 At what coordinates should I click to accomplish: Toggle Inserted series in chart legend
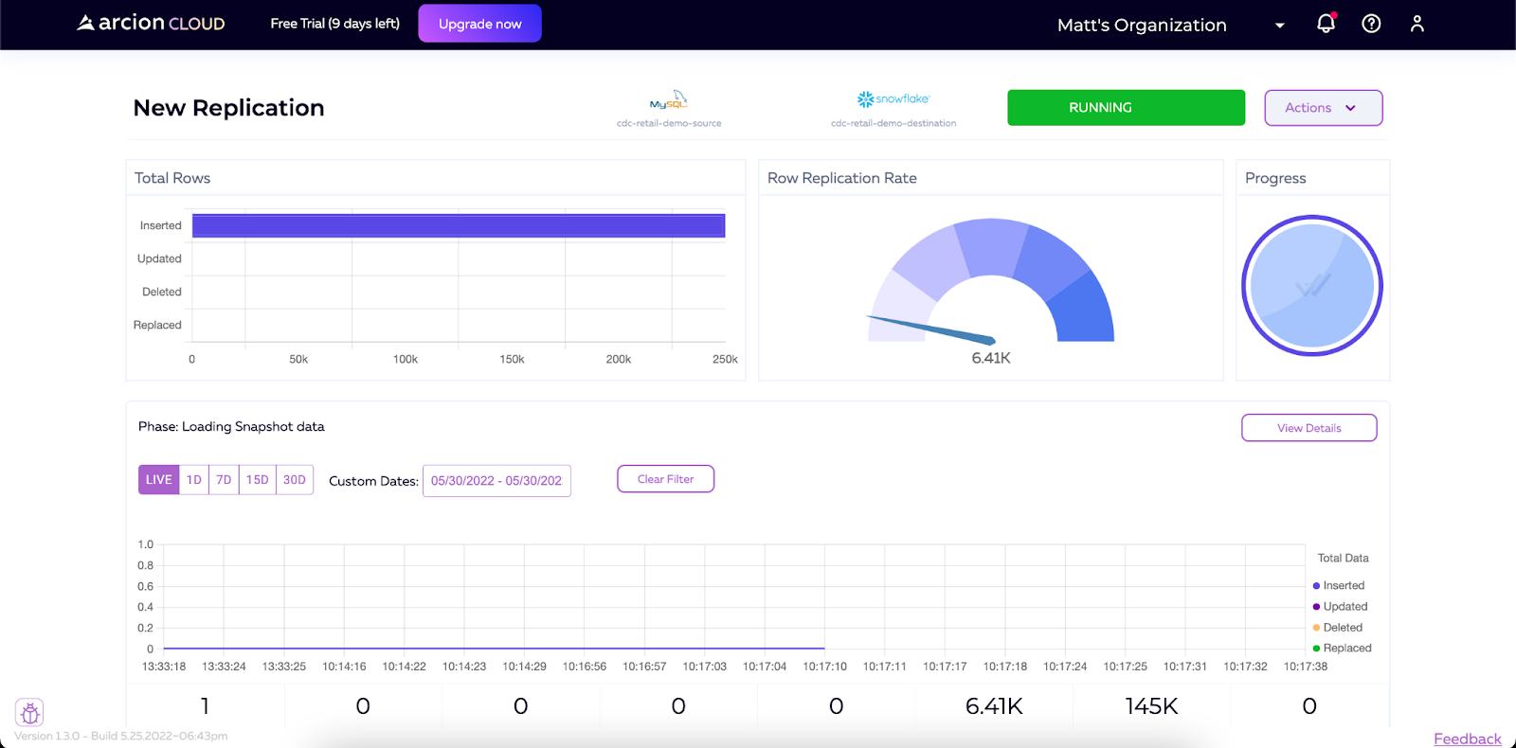tap(1339, 585)
